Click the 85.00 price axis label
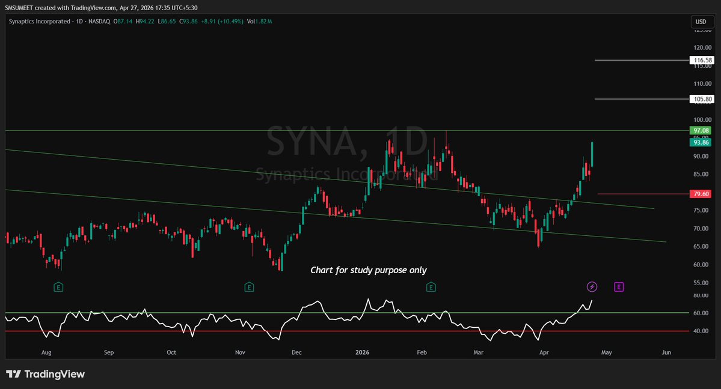721x389 pixels. coord(701,174)
